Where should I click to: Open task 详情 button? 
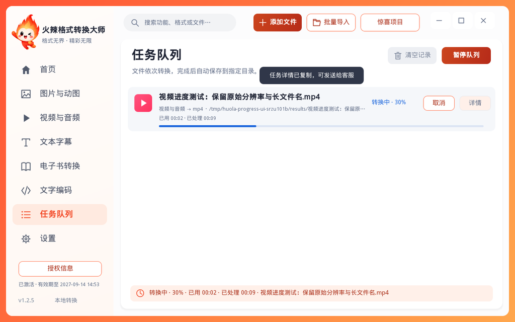pyautogui.click(x=475, y=103)
